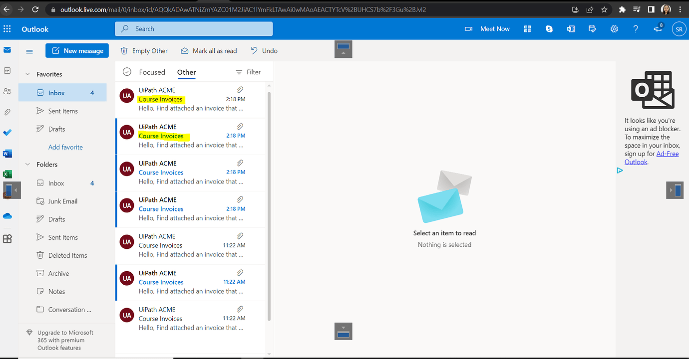Open OneDrive from the left rail

click(7, 215)
